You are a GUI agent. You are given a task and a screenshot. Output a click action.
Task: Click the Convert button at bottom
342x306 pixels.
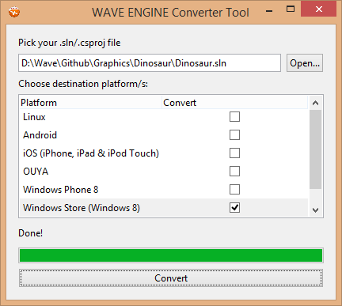point(171,278)
